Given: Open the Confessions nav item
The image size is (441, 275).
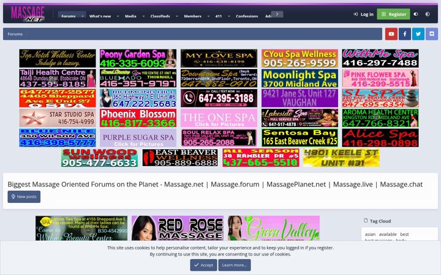Looking at the screenshot, I should click(247, 16).
